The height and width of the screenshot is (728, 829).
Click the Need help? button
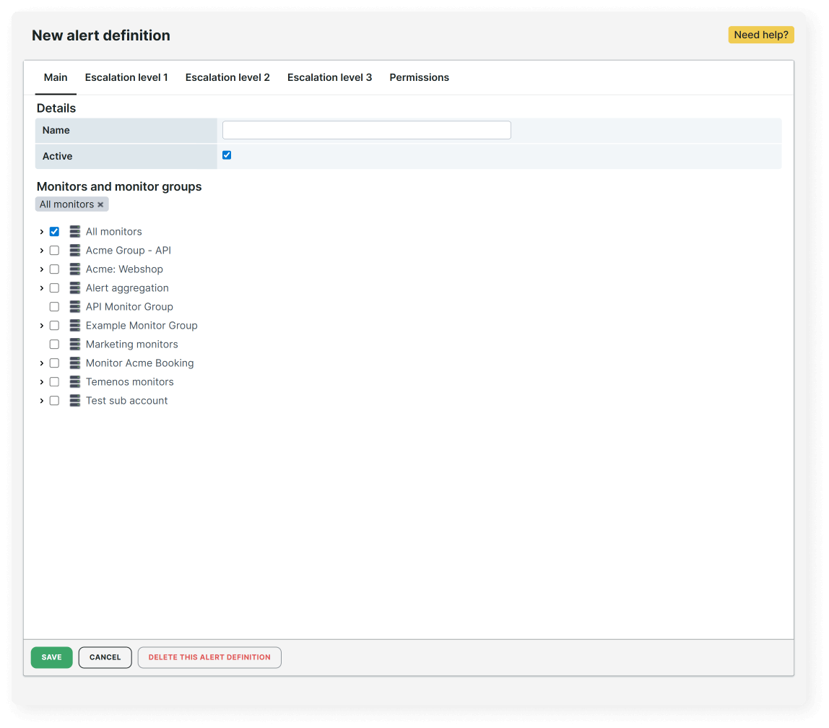761,34
